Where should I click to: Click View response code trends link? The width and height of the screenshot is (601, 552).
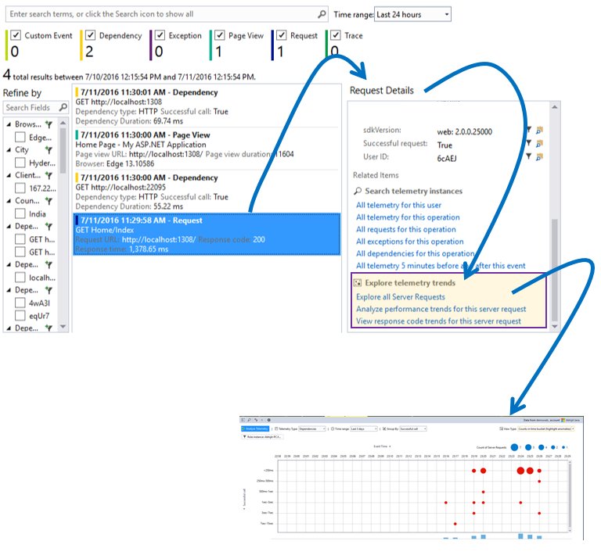pyautogui.click(x=438, y=321)
